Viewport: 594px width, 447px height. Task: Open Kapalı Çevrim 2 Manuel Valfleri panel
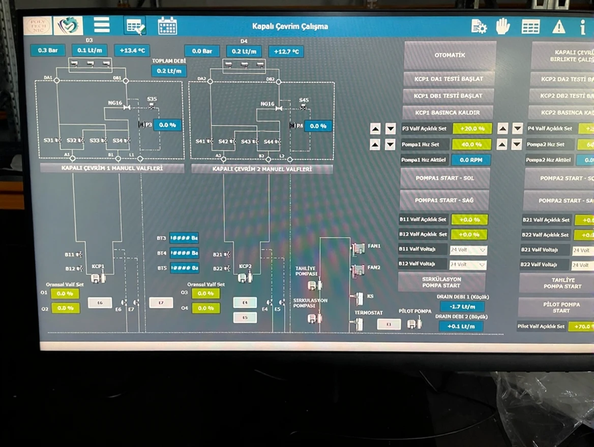click(x=262, y=169)
